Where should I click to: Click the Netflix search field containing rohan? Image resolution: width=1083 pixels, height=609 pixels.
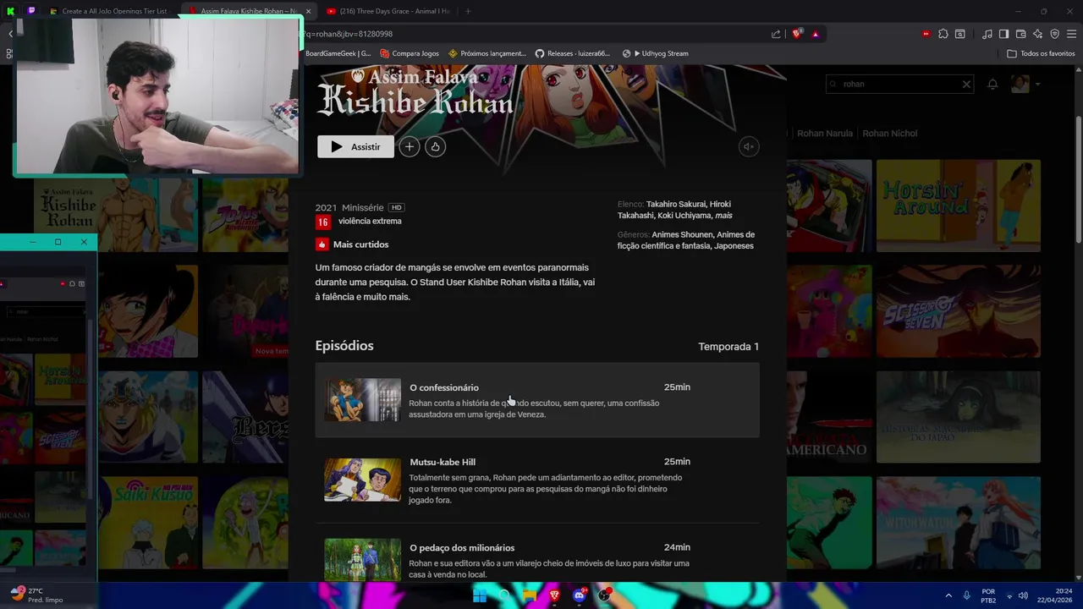click(x=899, y=84)
